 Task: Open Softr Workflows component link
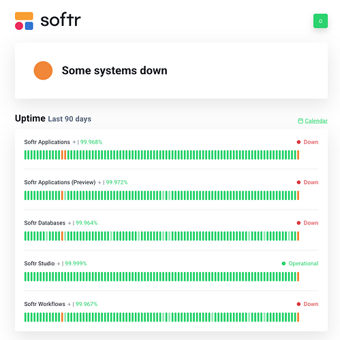click(44, 304)
